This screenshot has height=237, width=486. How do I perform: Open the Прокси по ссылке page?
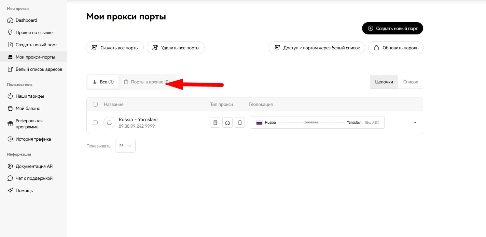click(x=33, y=32)
